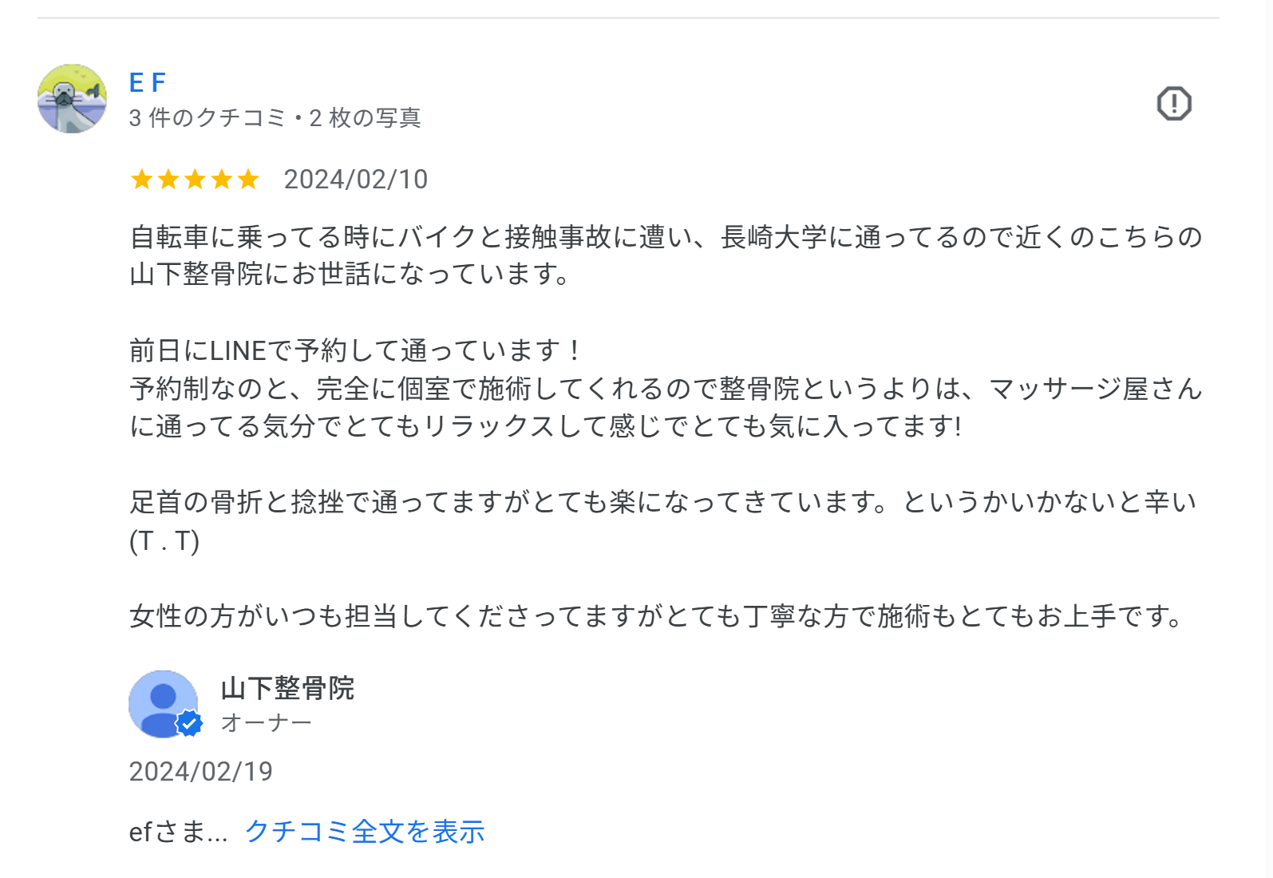Click the review date 2024/02/10

pyautogui.click(x=356, y=180)
